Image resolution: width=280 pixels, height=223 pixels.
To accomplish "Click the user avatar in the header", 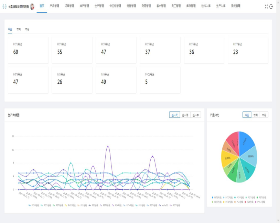I will point(32,6).
